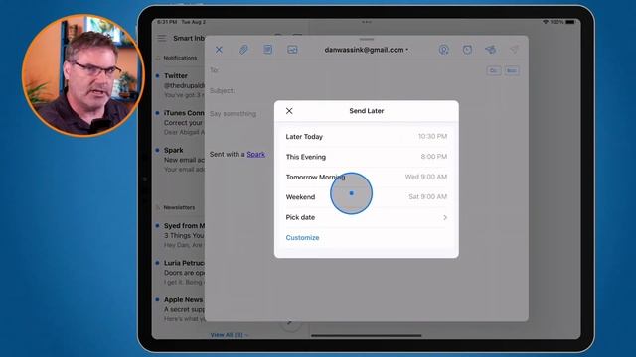Screen dimensions: 636x357
Task: Open the Syed newsletter email
Action: [x=181, y=235]
